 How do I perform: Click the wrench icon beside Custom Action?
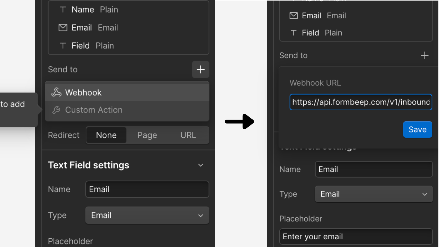(x=56, y=110)
